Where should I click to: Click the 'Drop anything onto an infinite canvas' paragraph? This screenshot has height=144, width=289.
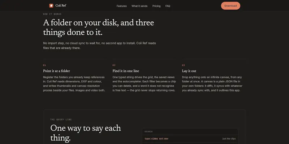click(212, 84)
